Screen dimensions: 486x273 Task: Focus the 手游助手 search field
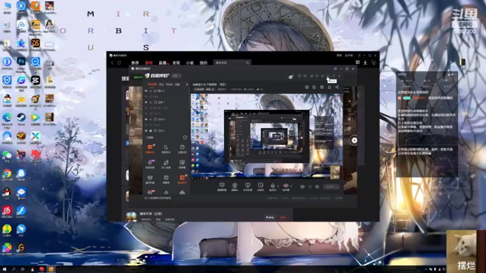231,62
